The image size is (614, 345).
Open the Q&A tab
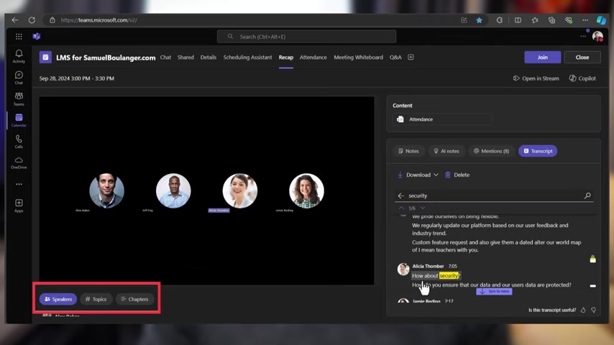pyautogui.click(x=395, y=57)
